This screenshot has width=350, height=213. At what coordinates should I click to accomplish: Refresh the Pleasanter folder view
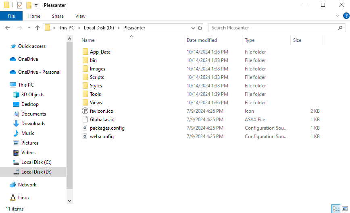pos(200,28)
